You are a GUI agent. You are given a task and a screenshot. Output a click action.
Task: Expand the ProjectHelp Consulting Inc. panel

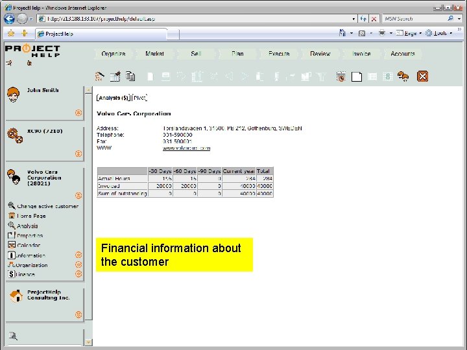point(78,314)
